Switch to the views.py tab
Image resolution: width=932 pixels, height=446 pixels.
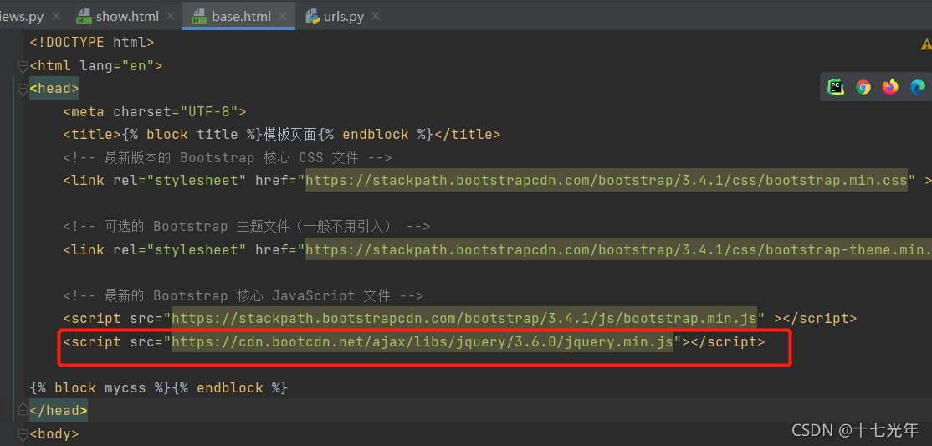(x=22, y=16)
